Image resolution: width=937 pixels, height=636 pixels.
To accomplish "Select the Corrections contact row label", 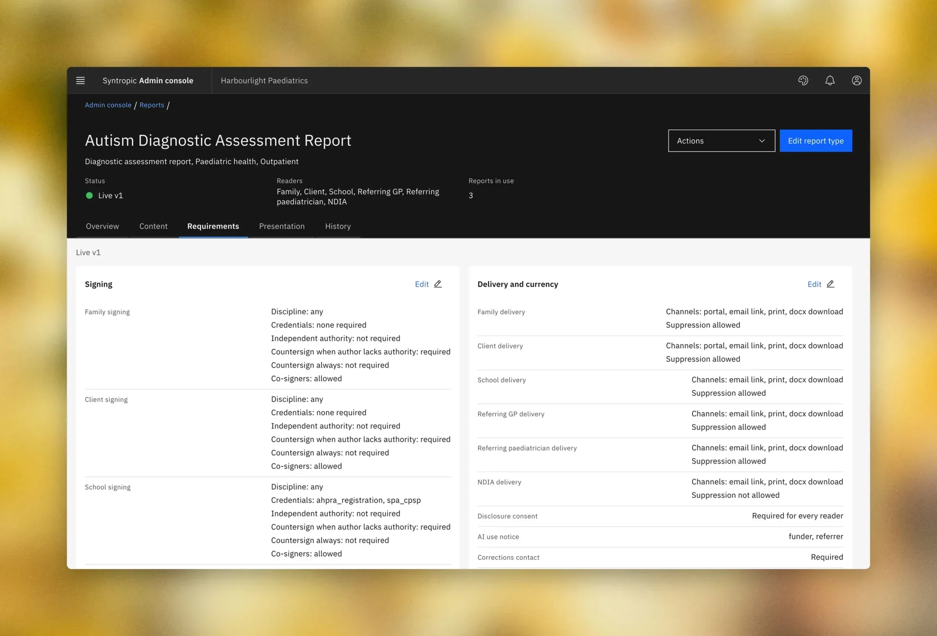I will click(508, 558).
